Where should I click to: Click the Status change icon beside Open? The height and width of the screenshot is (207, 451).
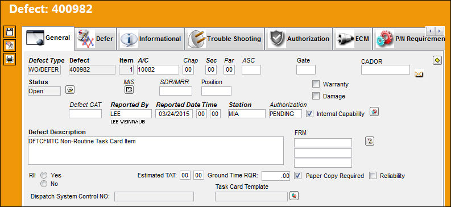coord(70,90)
